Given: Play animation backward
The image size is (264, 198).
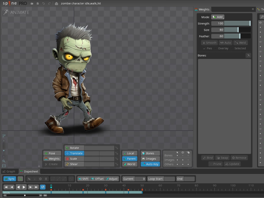Looking at the screenshot, I should (x=18, y=187).
